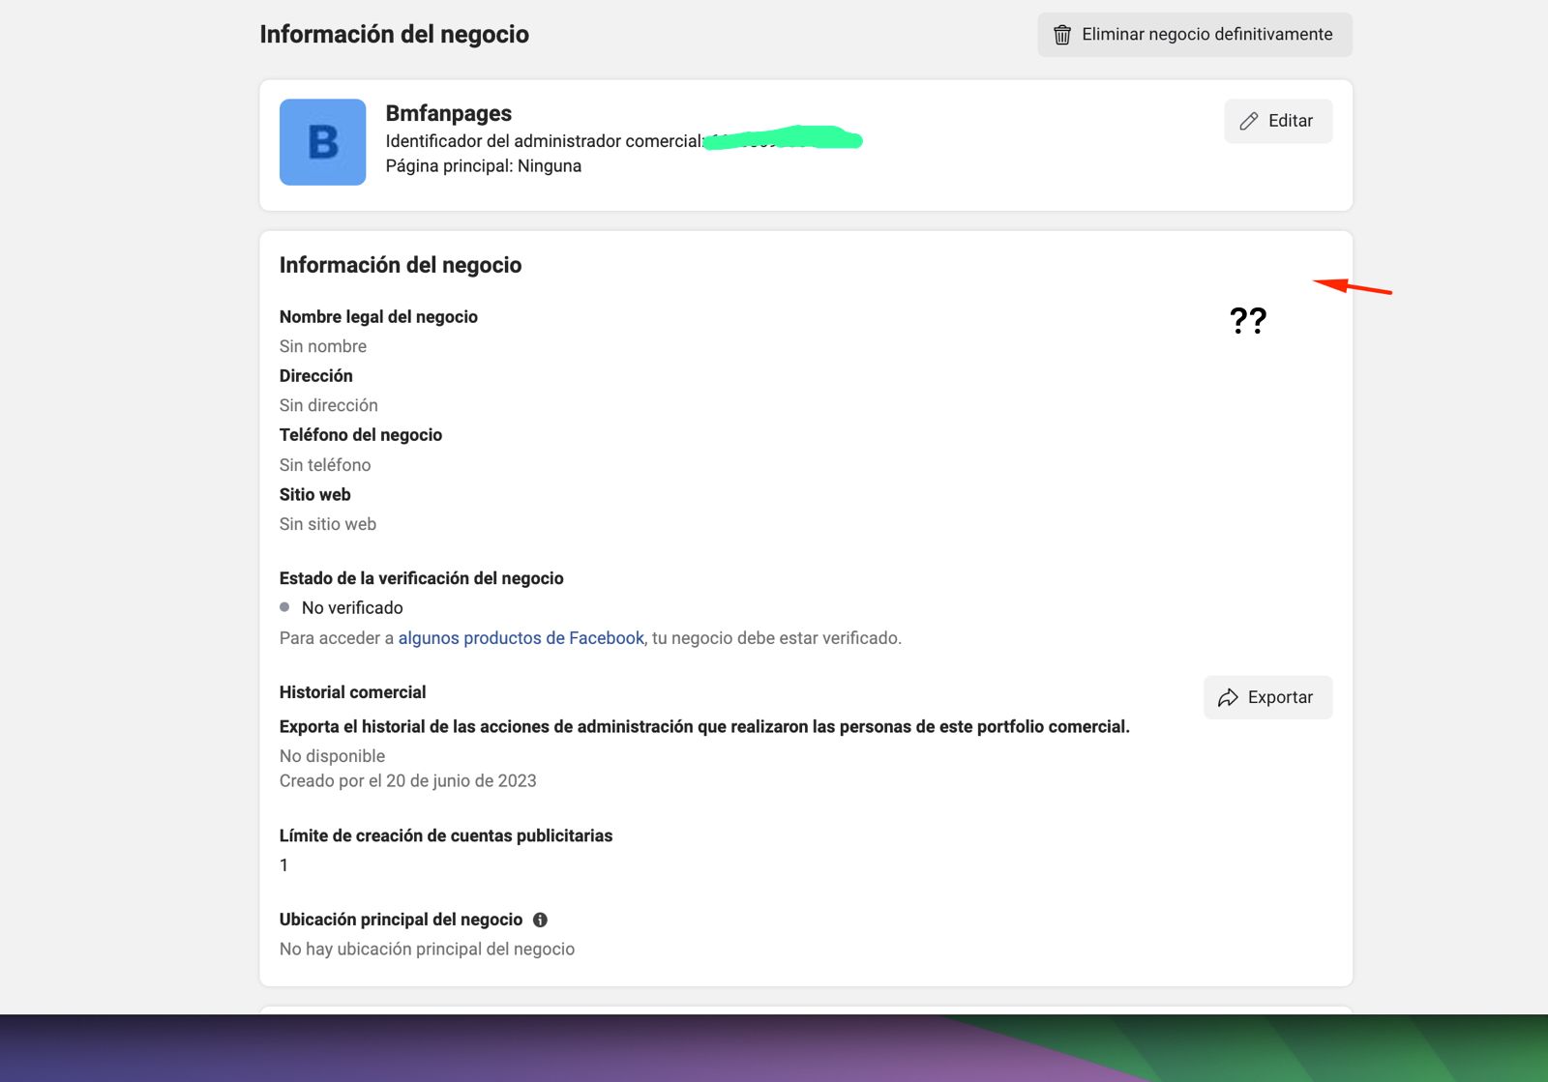
Task: Click the trash can icon for deleting the business
Action: (1061, 35)
